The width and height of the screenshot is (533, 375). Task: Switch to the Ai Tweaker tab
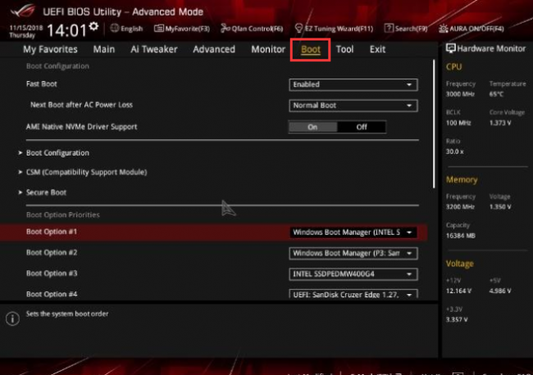154,50
